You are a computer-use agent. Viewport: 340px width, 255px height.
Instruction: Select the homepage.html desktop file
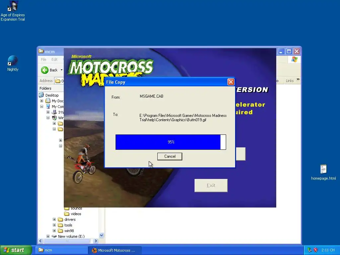[323, 172]
